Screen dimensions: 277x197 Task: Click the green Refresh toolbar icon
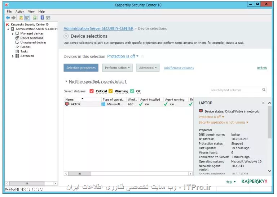coord(35,18)
